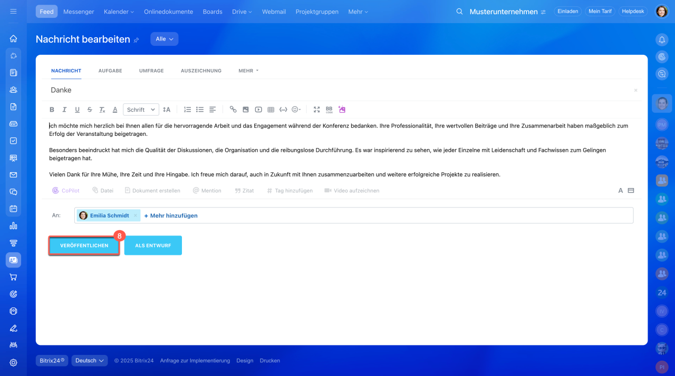Open the Deutsch language dropdown

pyautogui.click(x=90, y=361)
